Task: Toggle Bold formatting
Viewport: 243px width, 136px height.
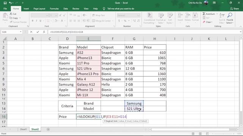Action: (x=33, y=21)
